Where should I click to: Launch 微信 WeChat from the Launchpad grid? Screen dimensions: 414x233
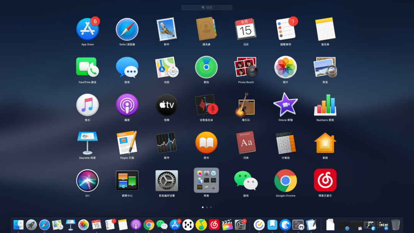click(x=246, y=180)
